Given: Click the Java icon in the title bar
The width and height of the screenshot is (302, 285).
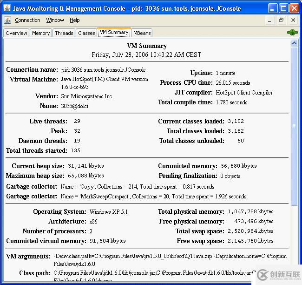Looking at the screenshot, I should [x=7, y=8].
